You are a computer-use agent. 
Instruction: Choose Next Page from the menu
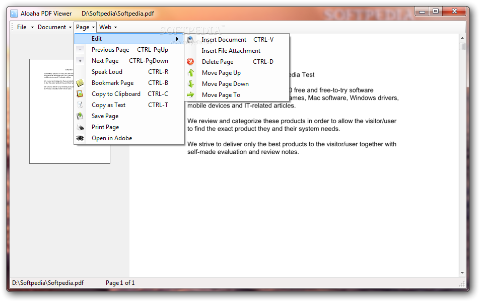point(129,61)
